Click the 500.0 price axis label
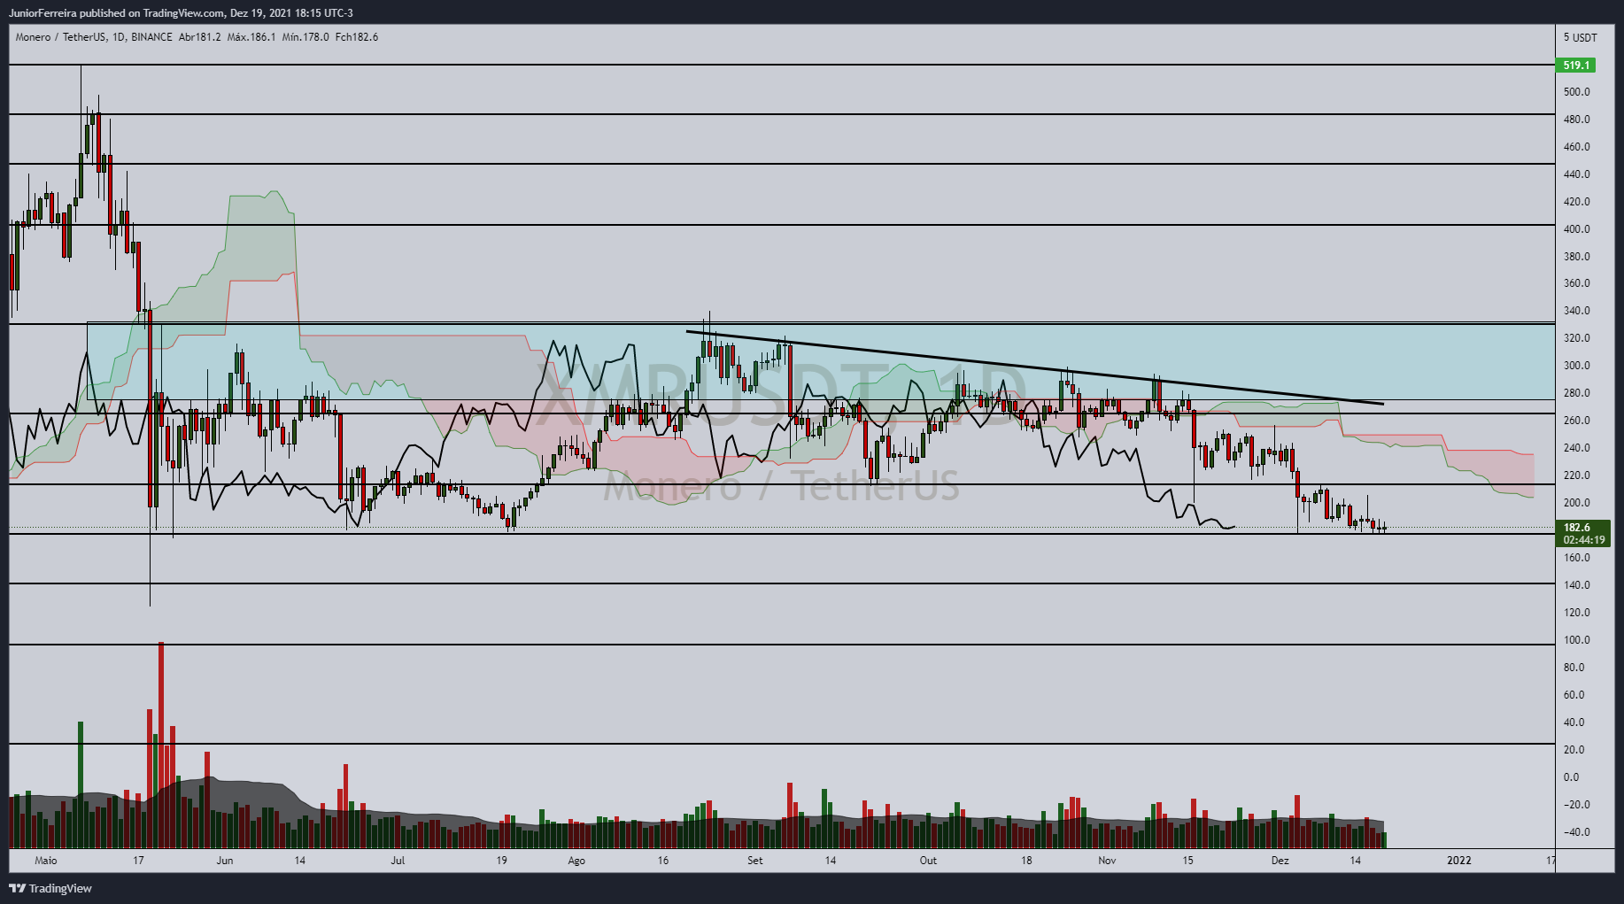The height and width of the screenshot is (904, 1624). [x=1576, y=92]
